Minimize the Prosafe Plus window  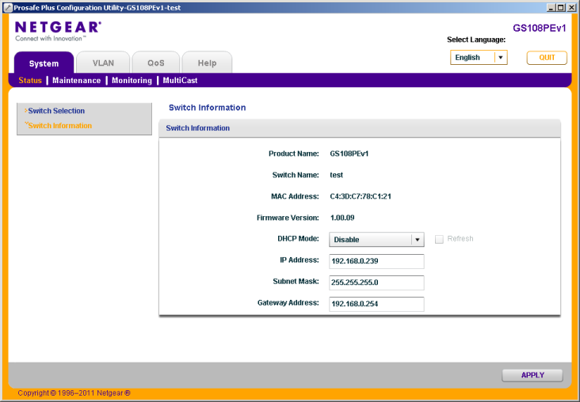(x=551, y=7)
